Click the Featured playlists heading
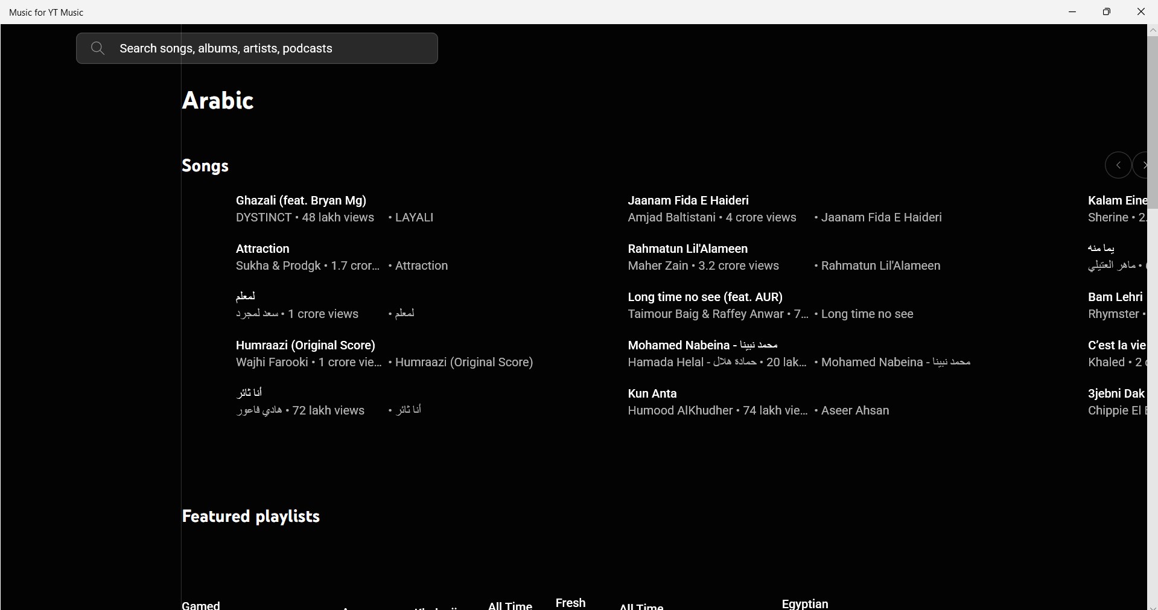1158x610 pixels. click(x=251, y=516)
